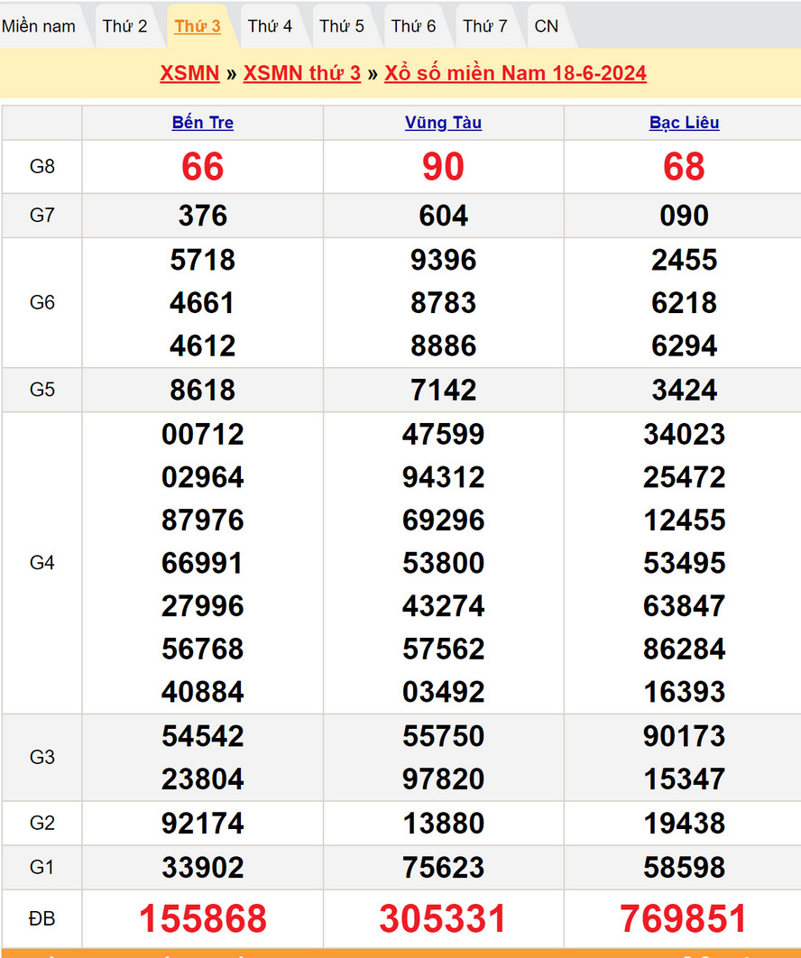
Task: Open the Vũng Tàu province link
Action: pos(443,123)
